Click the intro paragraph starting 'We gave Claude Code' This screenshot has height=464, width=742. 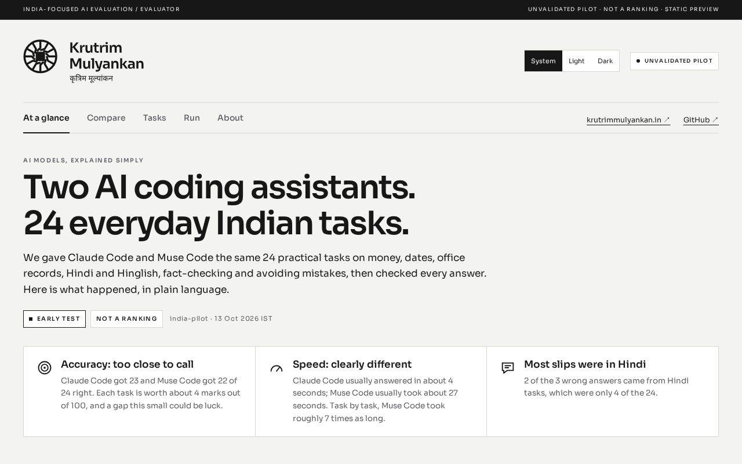pyautogui.click(x=255, y=273)
